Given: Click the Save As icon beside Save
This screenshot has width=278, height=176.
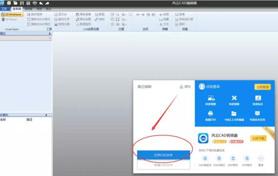Looking at the screenshot, I should point(28,3).
